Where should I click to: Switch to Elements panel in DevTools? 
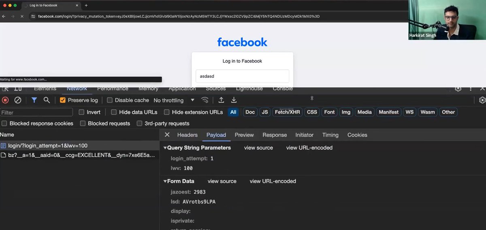pos(45,89)
